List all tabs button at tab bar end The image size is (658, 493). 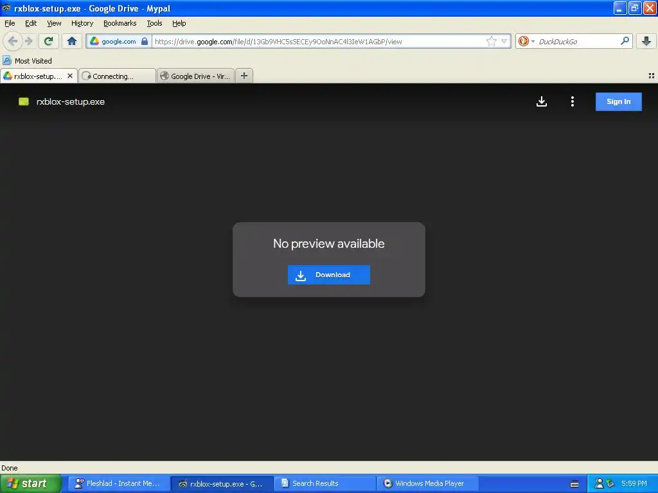pos(652,76)
